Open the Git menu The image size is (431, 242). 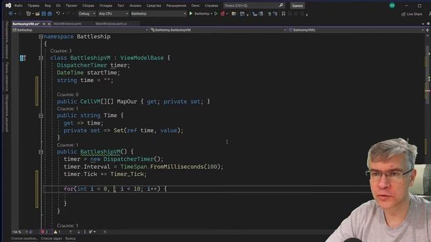coord(59,5)
